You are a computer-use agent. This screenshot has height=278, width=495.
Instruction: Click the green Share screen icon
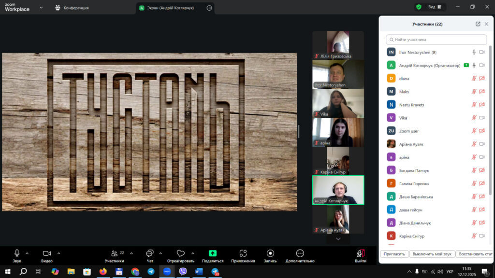(213, 253)
